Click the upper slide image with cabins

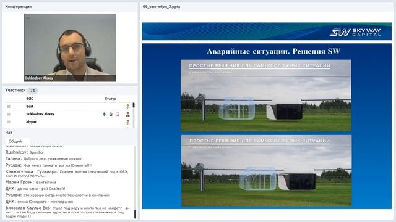pos(266,95)
